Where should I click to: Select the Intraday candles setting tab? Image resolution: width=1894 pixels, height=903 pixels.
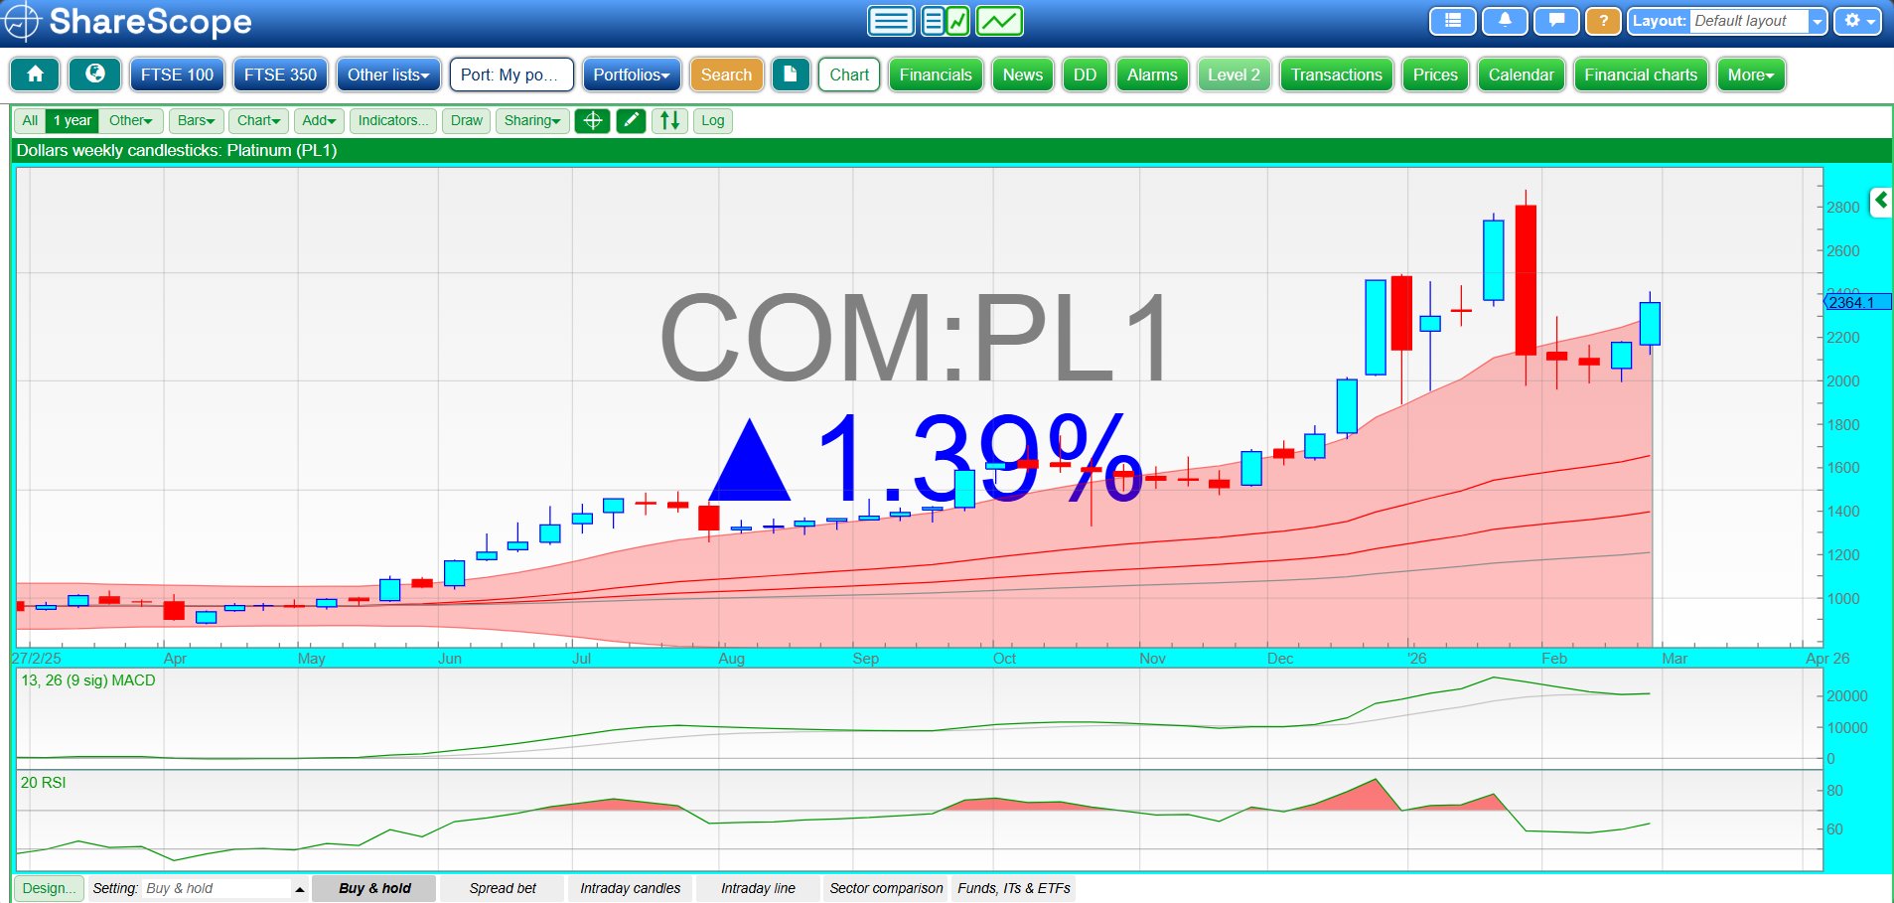631,888
